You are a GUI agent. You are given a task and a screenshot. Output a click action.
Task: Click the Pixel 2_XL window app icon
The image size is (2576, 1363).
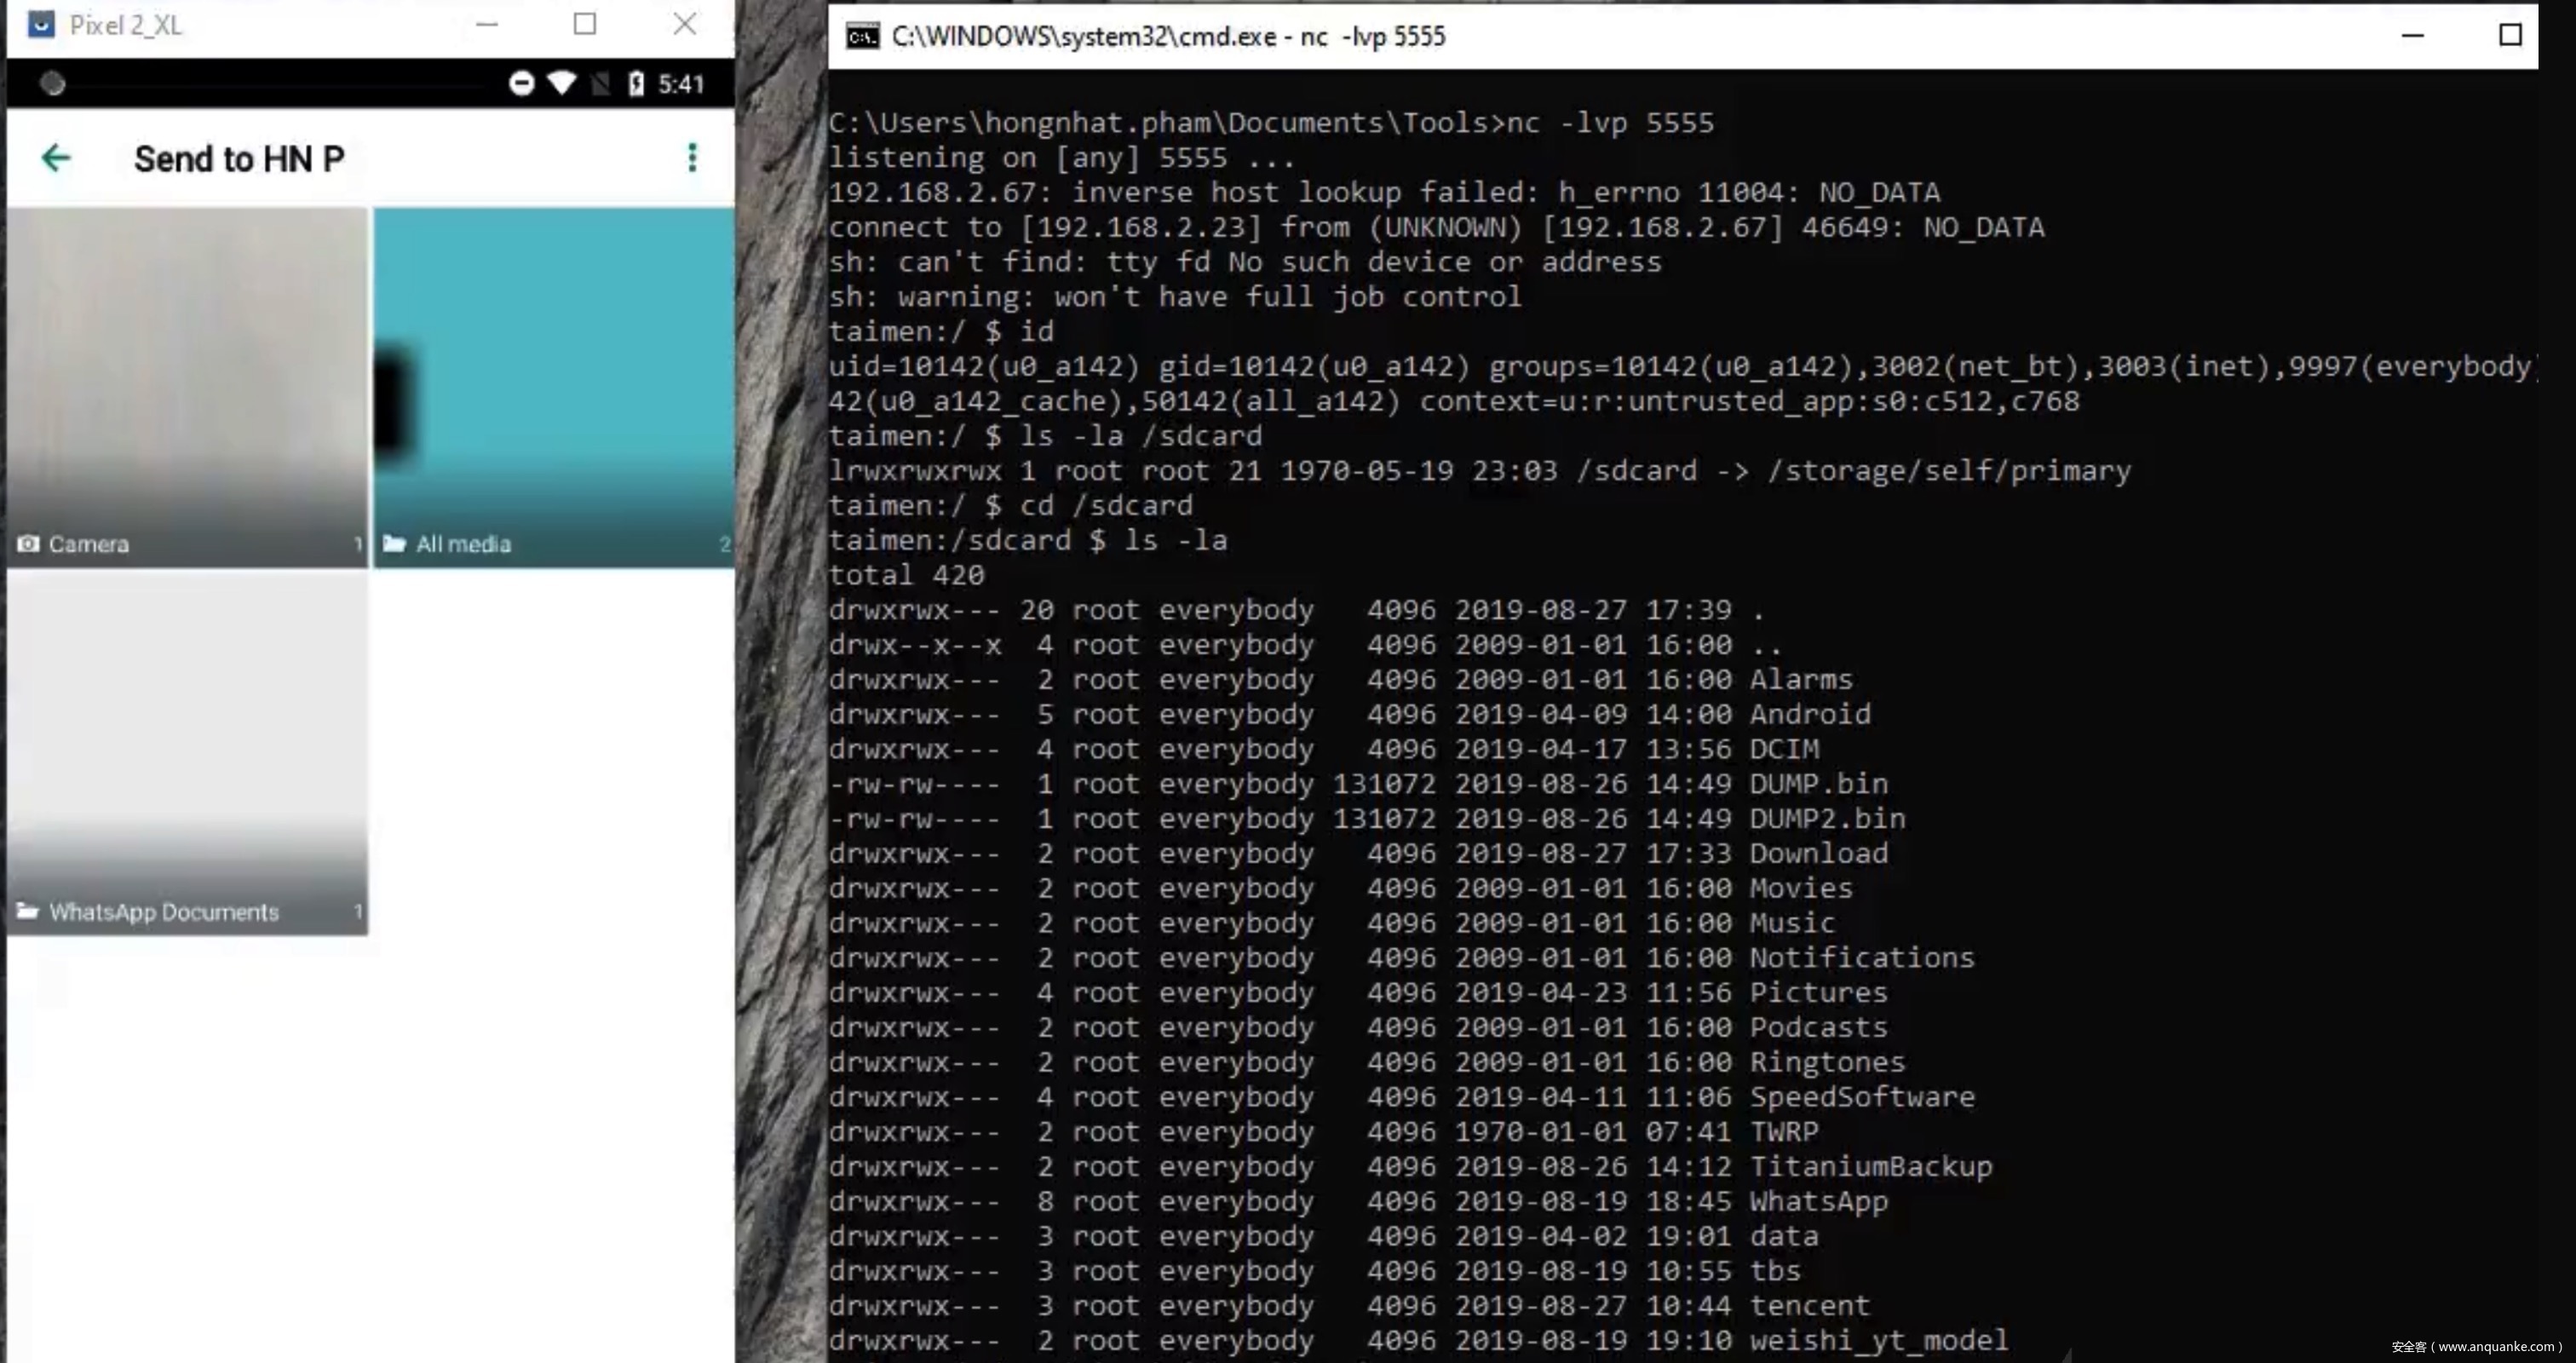(x=41, y=25)
